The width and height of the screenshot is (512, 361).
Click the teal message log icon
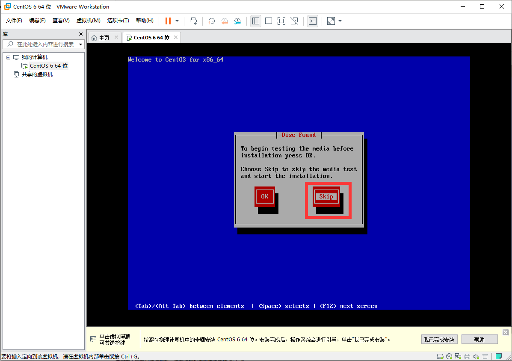pyautogui.click(x=499, y=356)
